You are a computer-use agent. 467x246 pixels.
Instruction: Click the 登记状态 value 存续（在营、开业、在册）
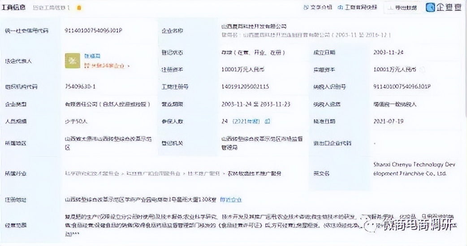[253, 53]
